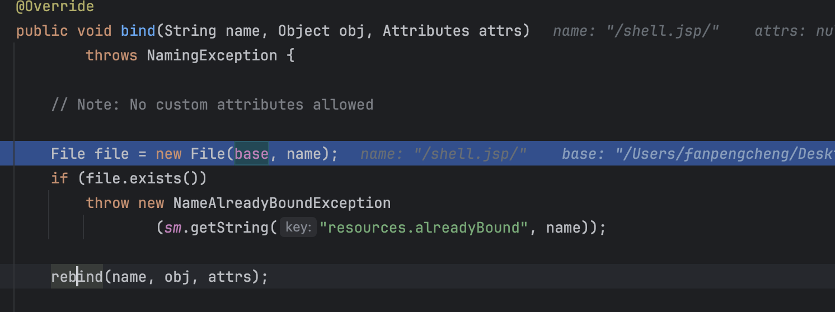
Task: Click NamingException in the throws clause
Action: pyautogui.click(x=212, y=55)
